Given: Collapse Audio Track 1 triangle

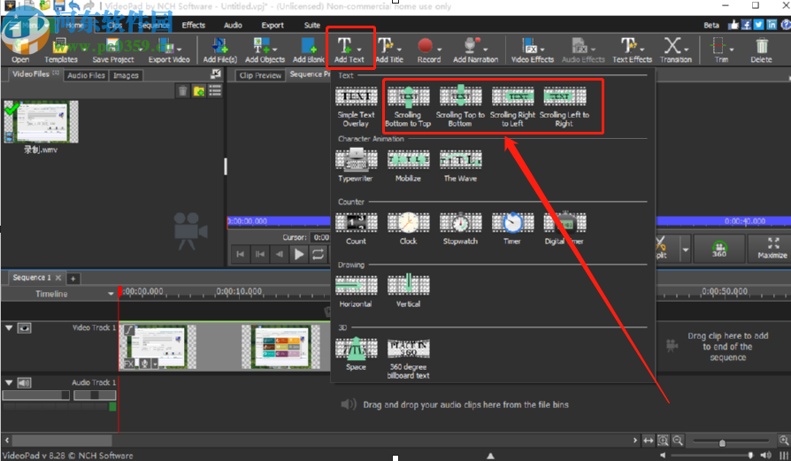Looking at the screenshot, I should click(9, 383).
